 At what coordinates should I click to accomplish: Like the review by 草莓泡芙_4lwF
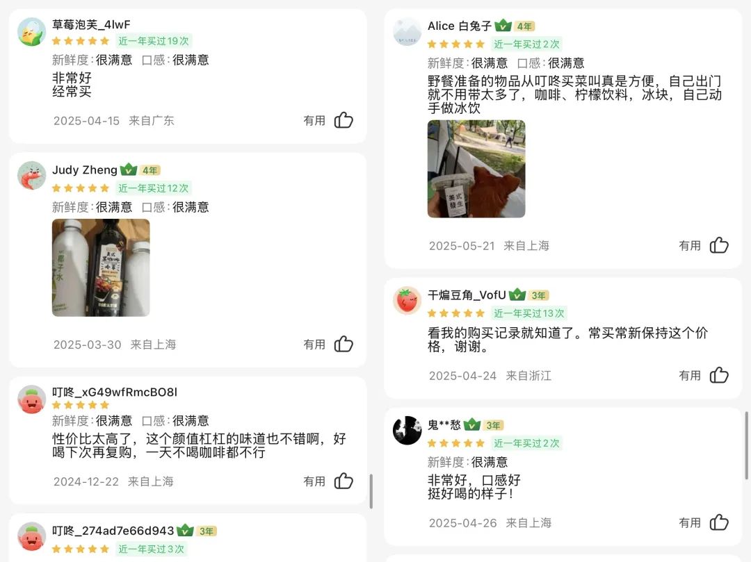344,120
